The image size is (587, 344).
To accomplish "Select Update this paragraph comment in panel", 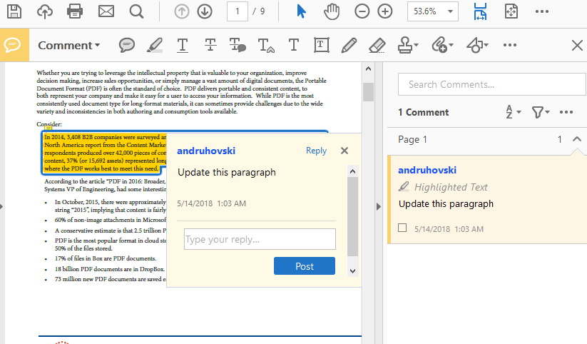I will 446,204.
